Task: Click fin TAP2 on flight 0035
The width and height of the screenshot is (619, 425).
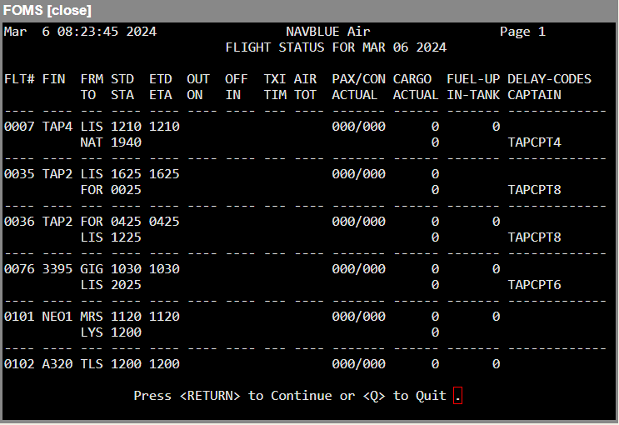Action: click(57, 174)
